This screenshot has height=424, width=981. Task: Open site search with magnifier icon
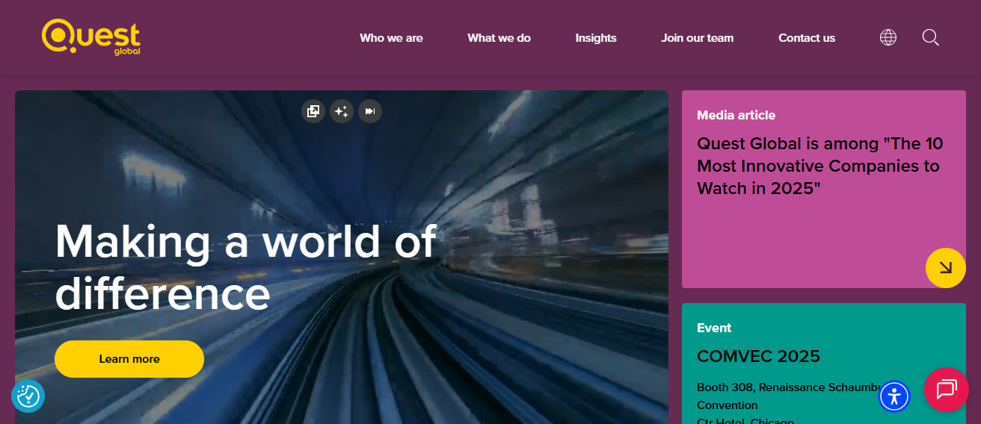click(930, 37)
